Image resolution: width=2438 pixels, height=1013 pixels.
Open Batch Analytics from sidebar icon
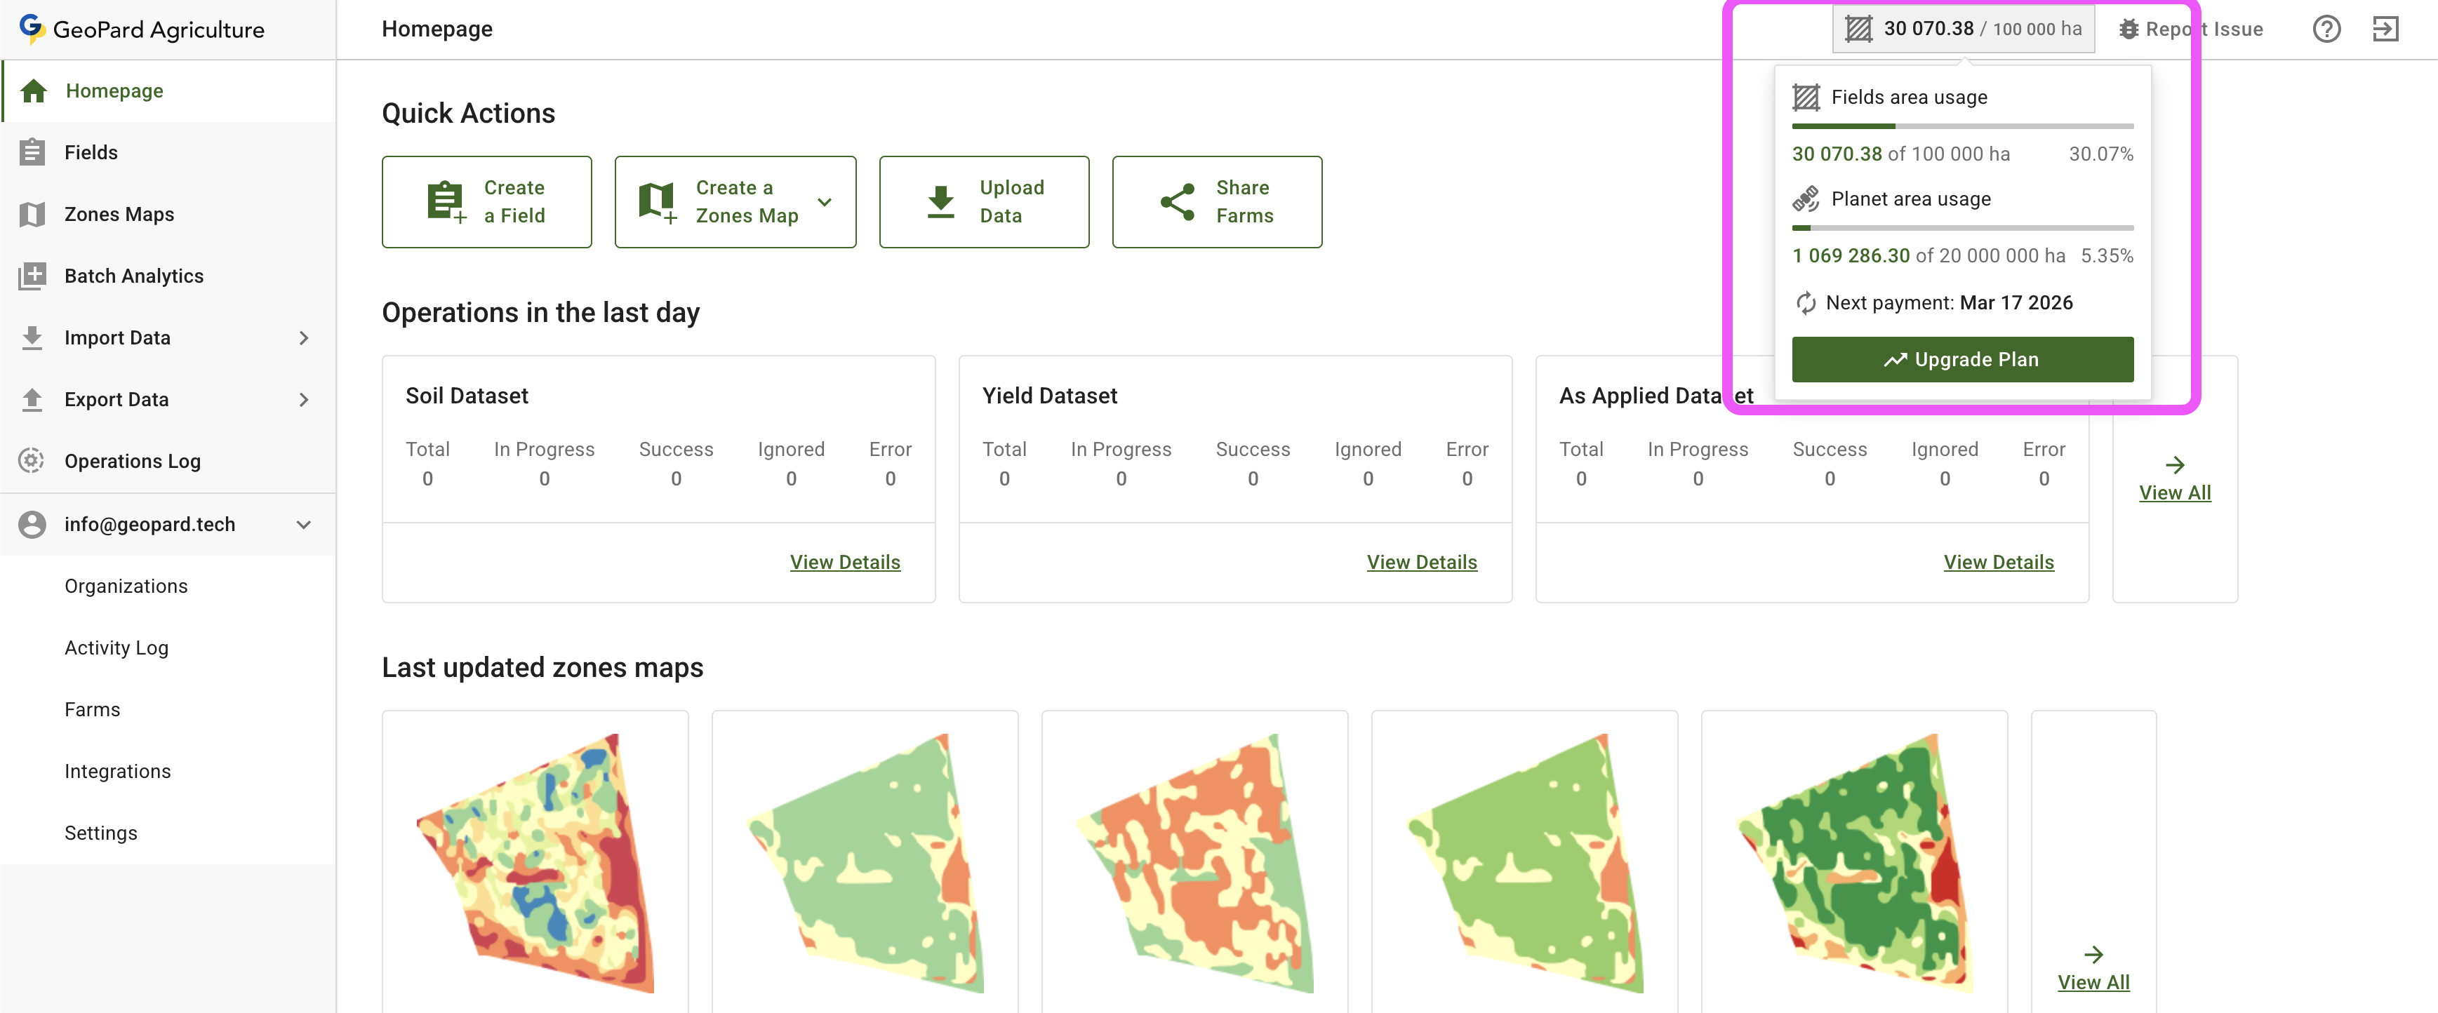click(32, 276)
